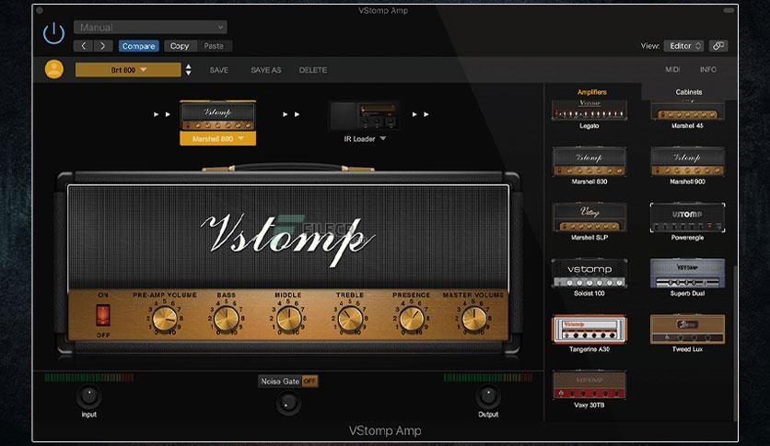Switch to the Amplifiers tab
Screen dimensions: 770x446
(591, 92)
